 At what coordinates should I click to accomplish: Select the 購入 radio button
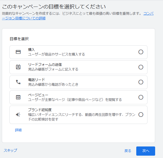pyautogui.click(x=141, y=52)
